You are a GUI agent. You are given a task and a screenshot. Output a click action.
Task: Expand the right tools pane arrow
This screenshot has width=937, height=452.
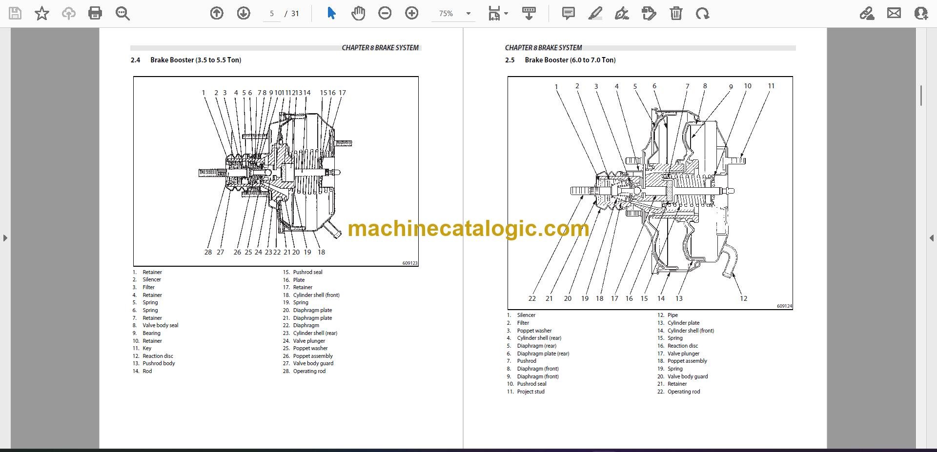tap(932, 238)
